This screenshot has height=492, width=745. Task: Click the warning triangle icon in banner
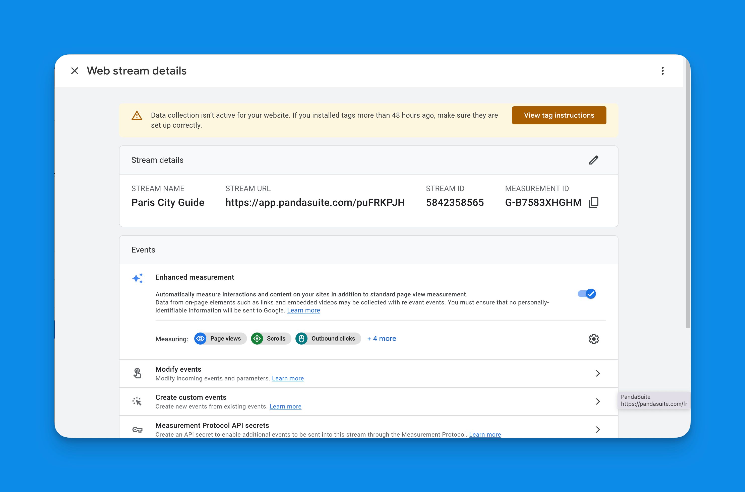pos(137,115)
